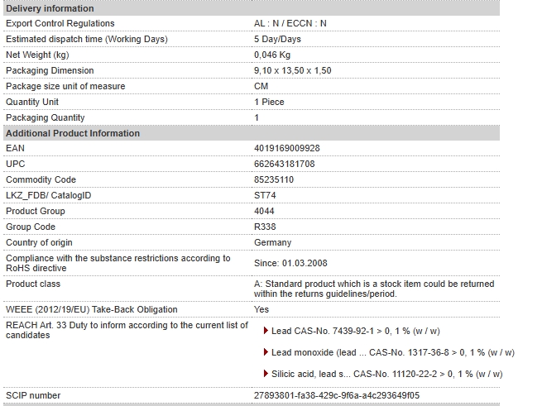542x406 pixels.
Task: Open the Silicic acid CAS-No. 11120-22-2 entry
Action: point(386,374)
